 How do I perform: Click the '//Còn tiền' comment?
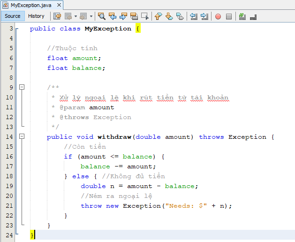coord(85,147)
